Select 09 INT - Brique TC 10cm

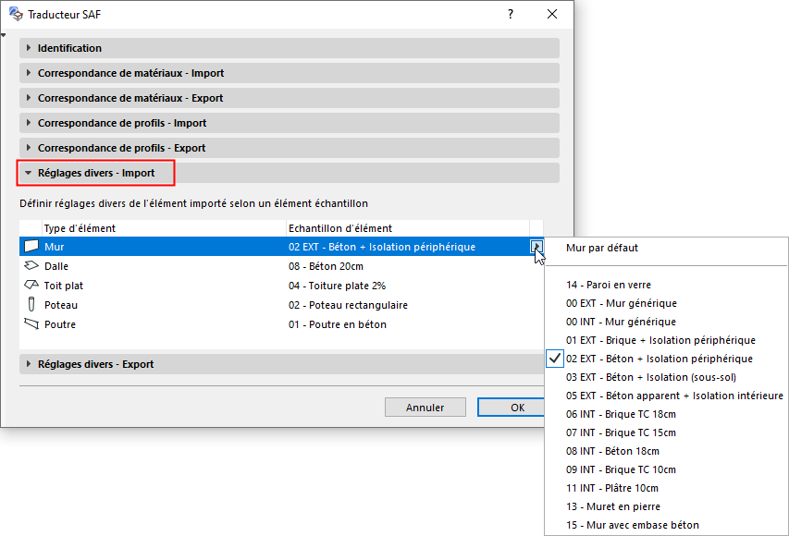coord(666,469)
